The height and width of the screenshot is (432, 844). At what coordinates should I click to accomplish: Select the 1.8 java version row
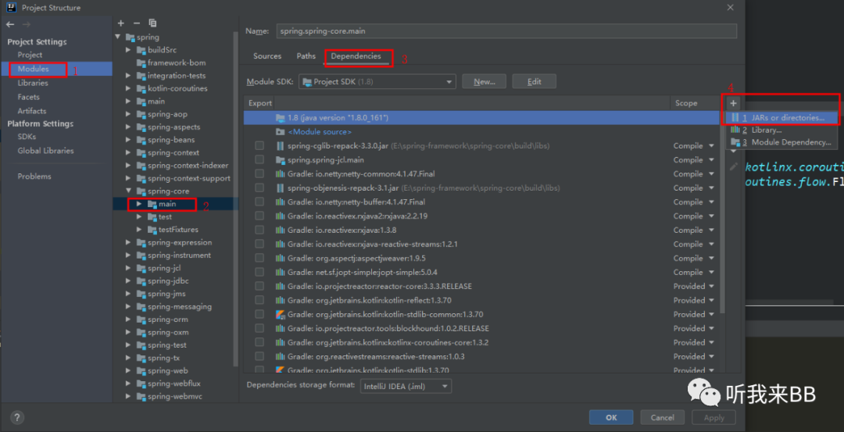pos(481,117)
